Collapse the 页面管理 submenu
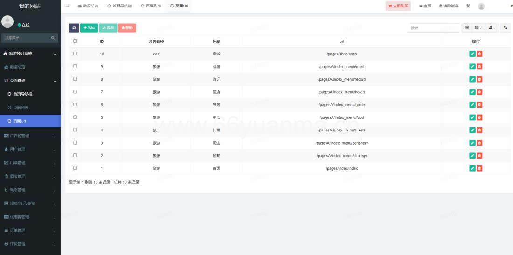513x255 pixels. pyautogui.click(x=30, y=81)
